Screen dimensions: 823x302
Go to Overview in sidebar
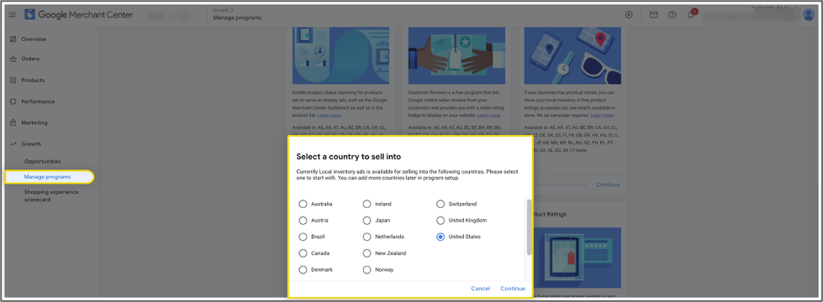[34, 39]
